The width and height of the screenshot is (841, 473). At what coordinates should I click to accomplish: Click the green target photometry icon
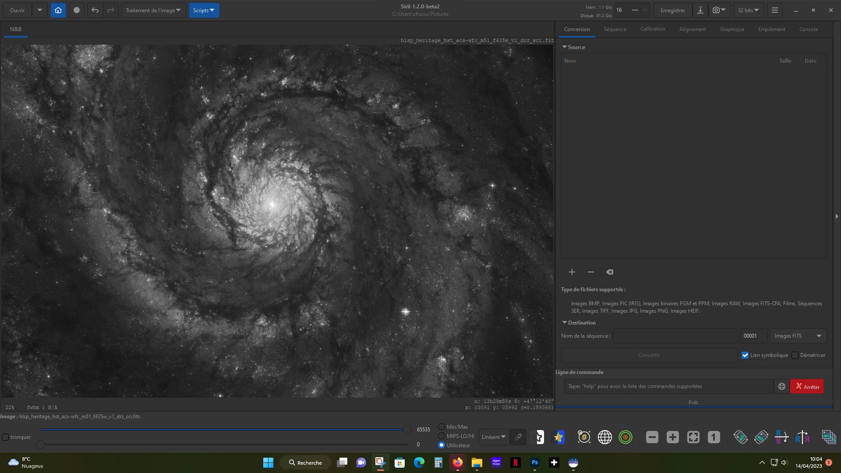tap(625, 437)
